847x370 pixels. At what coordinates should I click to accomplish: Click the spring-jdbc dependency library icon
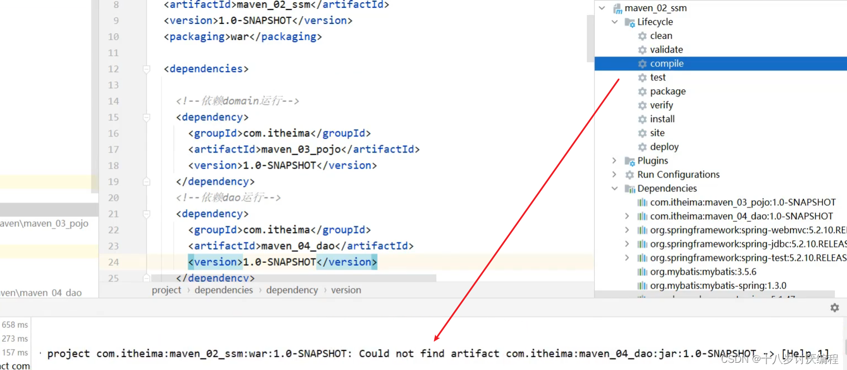(x=642, y=244)
